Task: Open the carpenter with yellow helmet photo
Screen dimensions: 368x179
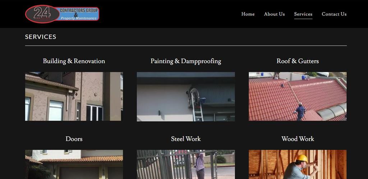Action: pos(298,165)
